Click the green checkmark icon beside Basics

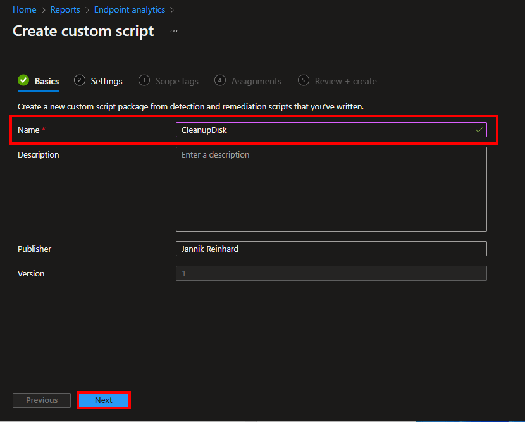point(23,80)
